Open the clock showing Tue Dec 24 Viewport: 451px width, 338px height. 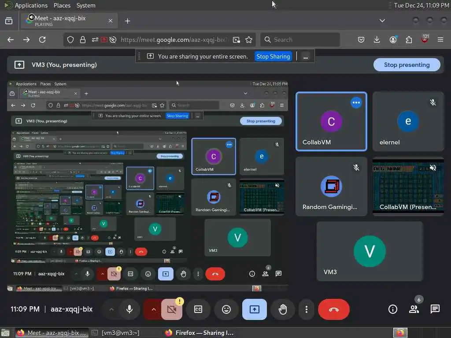click(421, 5)
